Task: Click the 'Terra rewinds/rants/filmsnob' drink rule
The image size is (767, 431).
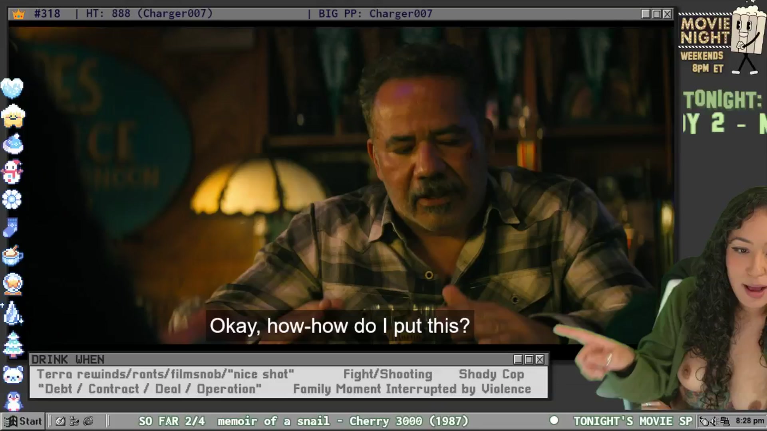Action: [x=165, y=374]
